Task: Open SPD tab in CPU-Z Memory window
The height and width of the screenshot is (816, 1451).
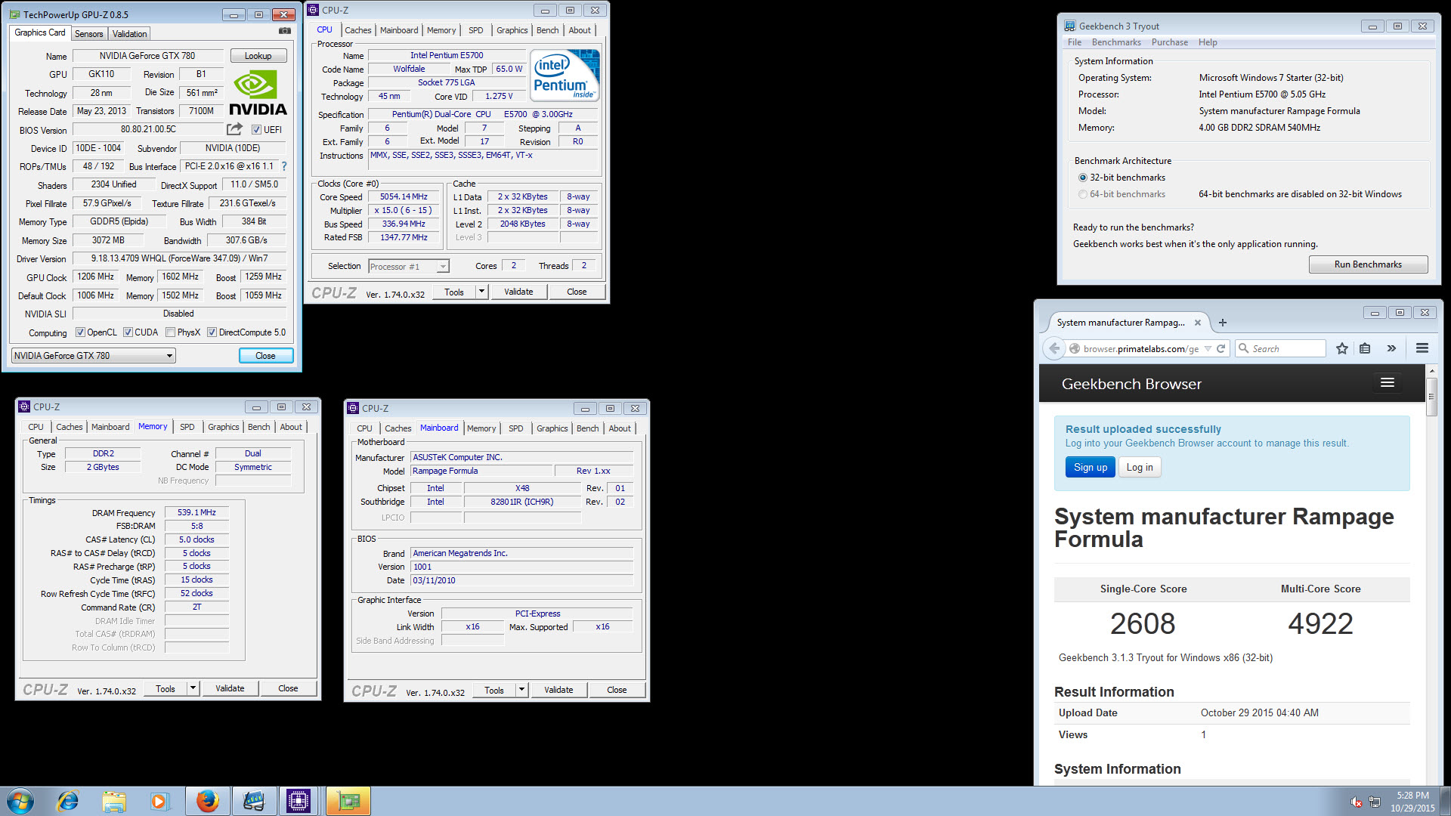Action: point(187,427)
